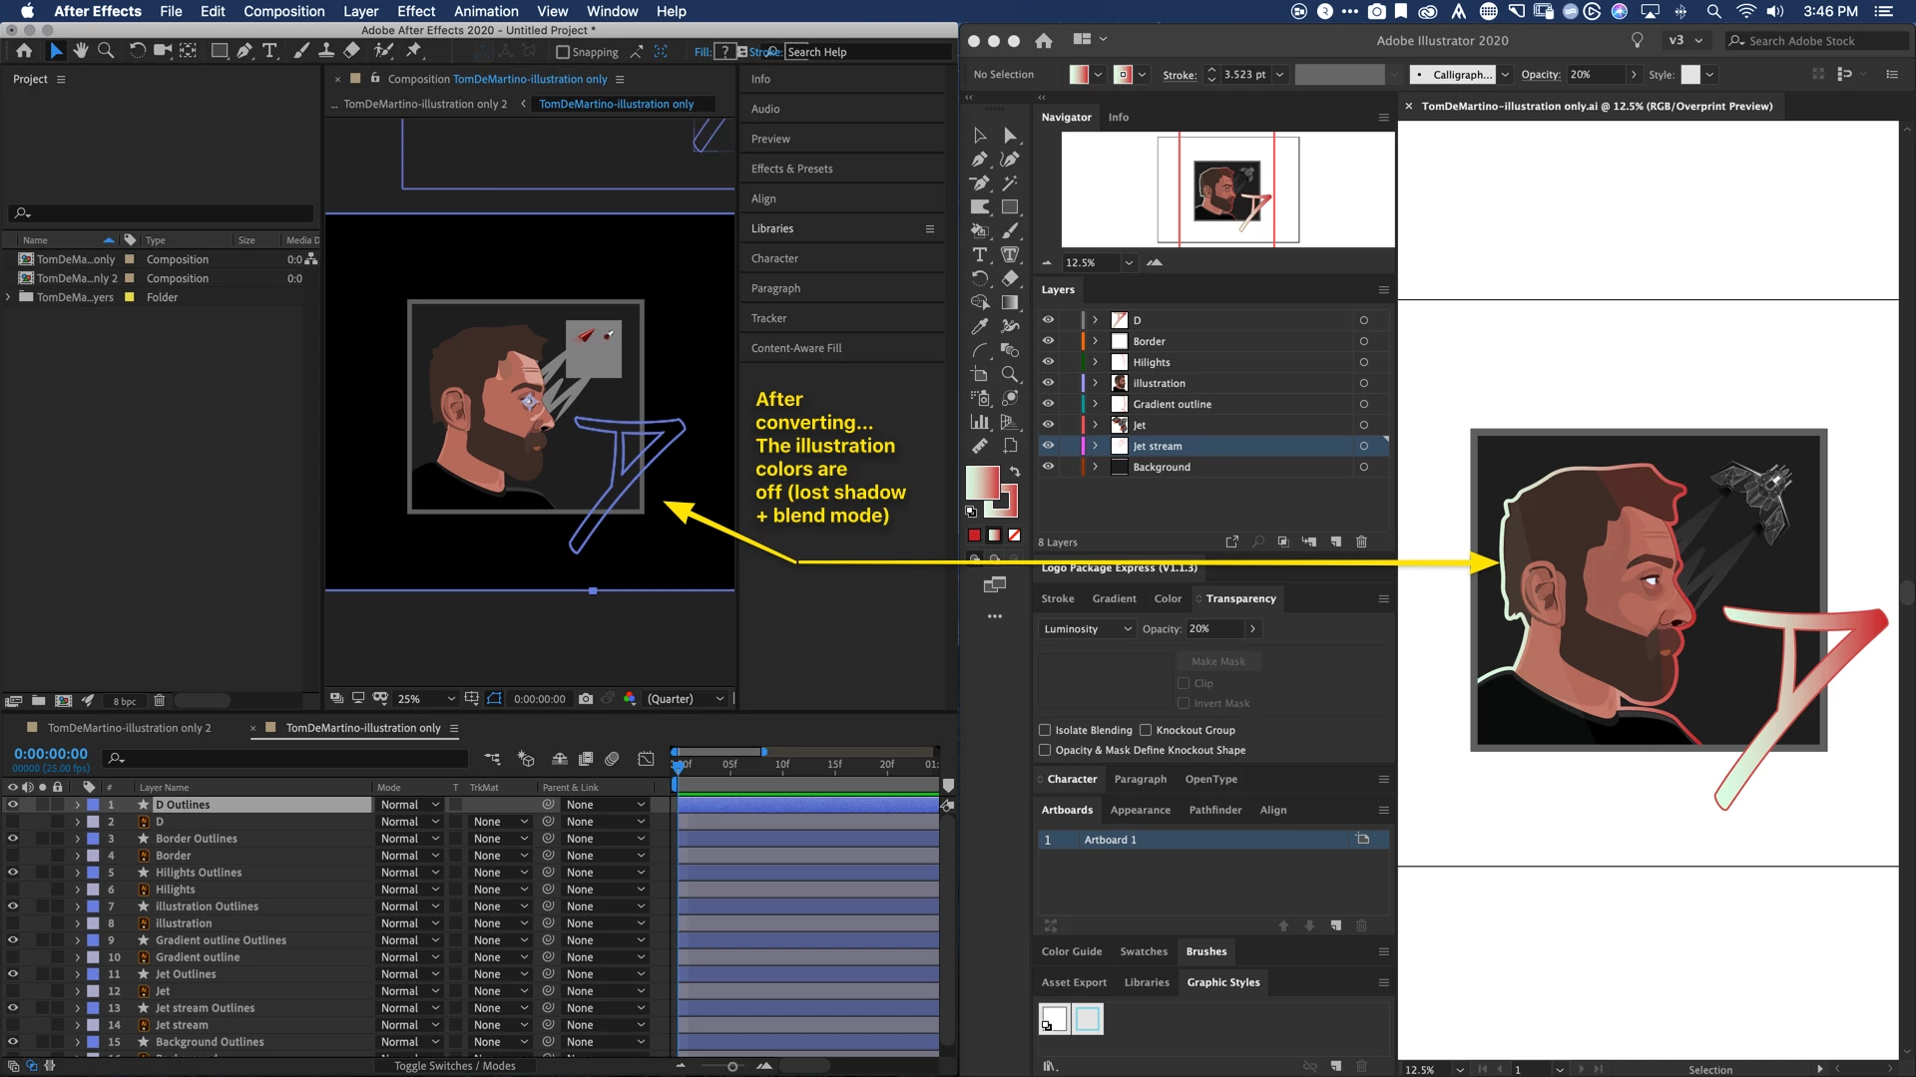
Task: Enable the Knockout Group checkbox
Action: tap(1146, 730)
